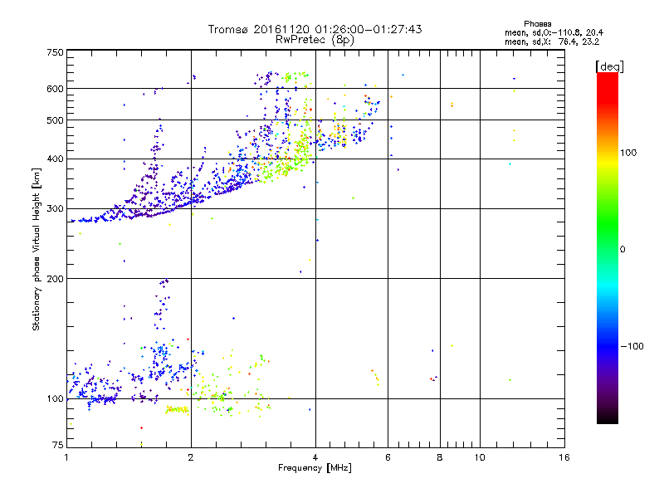Click the x-axis label "Frequency [MHz]"
Viewport: 664px width, 498px height.
pyautogui.click(x=315, y=468)
